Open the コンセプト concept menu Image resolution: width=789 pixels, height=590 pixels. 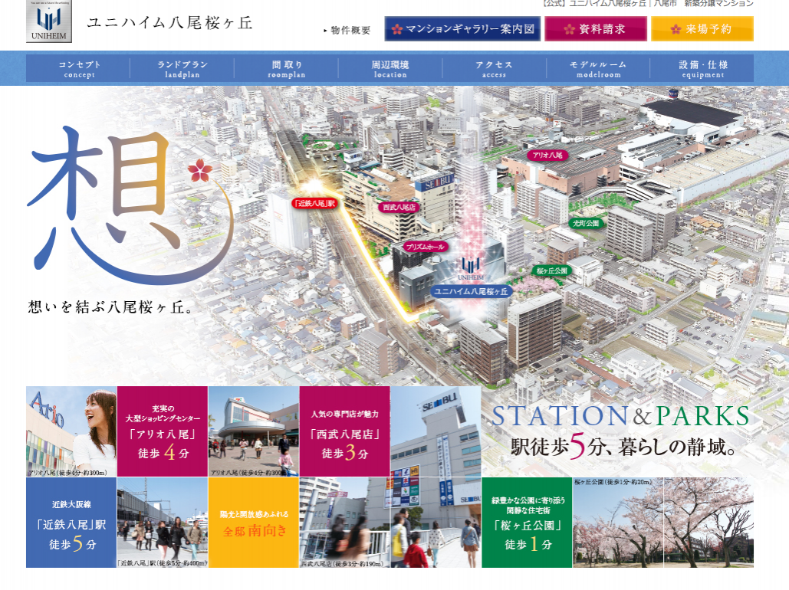79,68
